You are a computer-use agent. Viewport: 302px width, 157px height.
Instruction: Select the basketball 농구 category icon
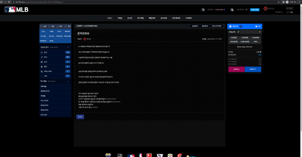point(42,62)
